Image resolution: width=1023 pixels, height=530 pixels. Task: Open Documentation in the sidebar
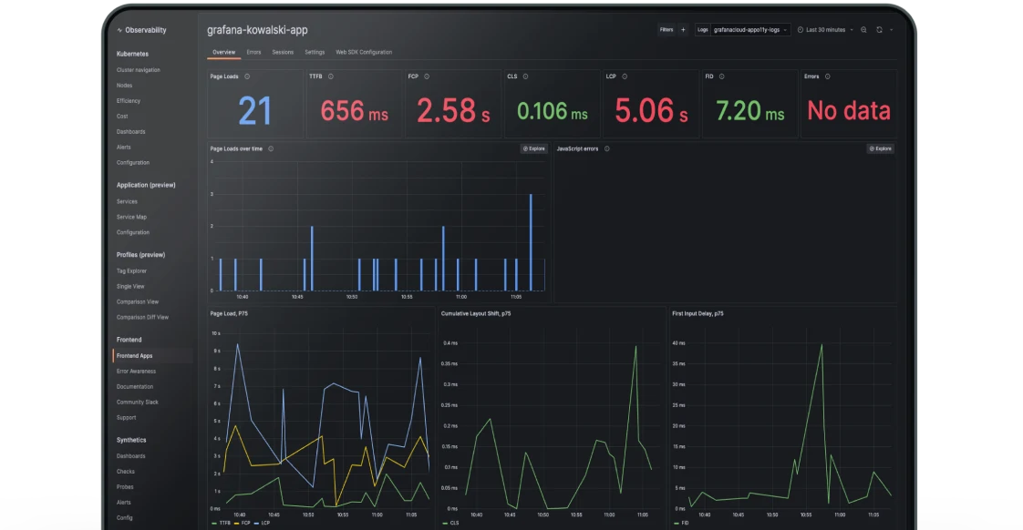pos(135,387)
